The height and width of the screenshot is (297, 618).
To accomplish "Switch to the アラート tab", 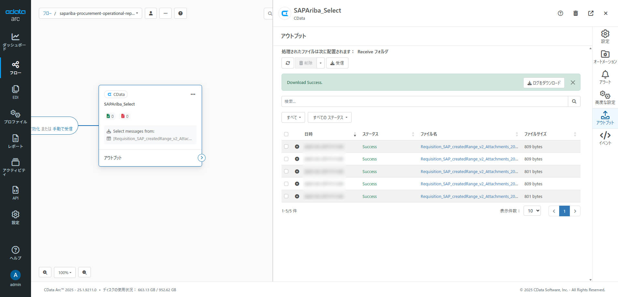I will click(605, 77).
